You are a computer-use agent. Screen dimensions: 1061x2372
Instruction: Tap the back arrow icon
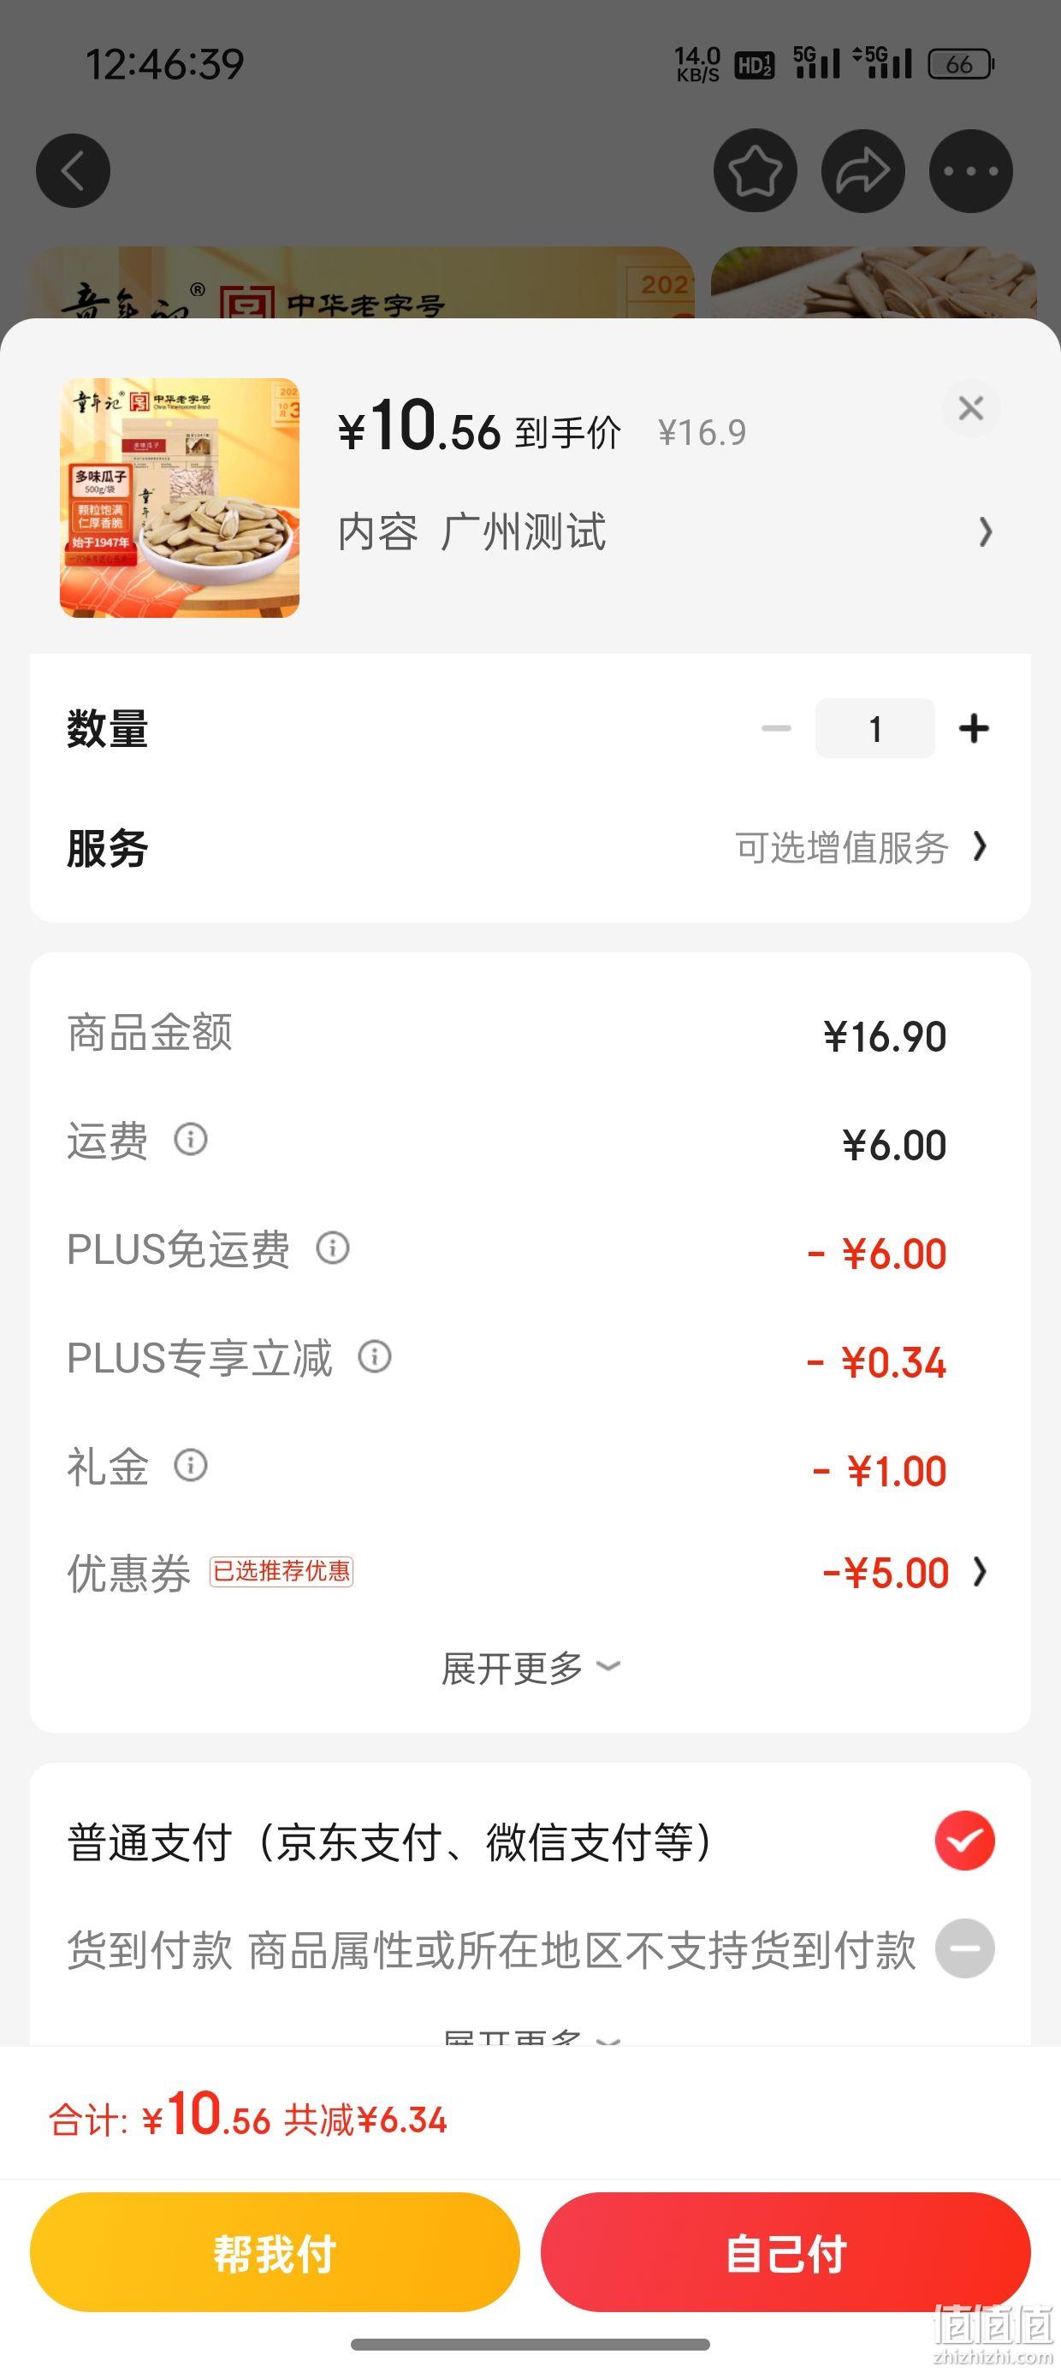(73, 170)
